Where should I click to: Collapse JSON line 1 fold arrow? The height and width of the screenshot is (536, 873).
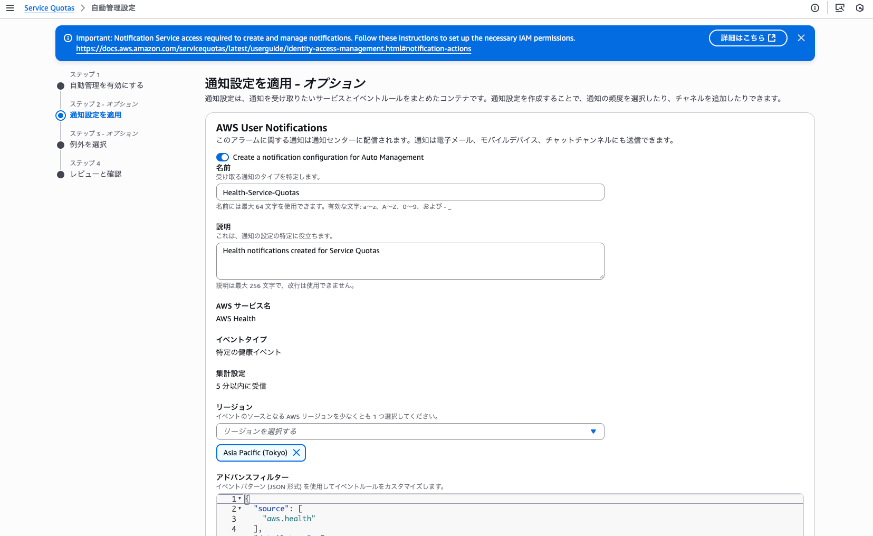240,499
